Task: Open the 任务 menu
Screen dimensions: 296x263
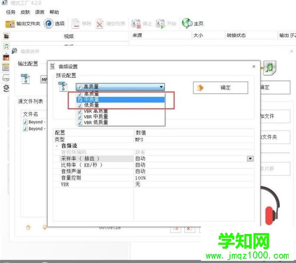Action: click(x=10, y=12)
